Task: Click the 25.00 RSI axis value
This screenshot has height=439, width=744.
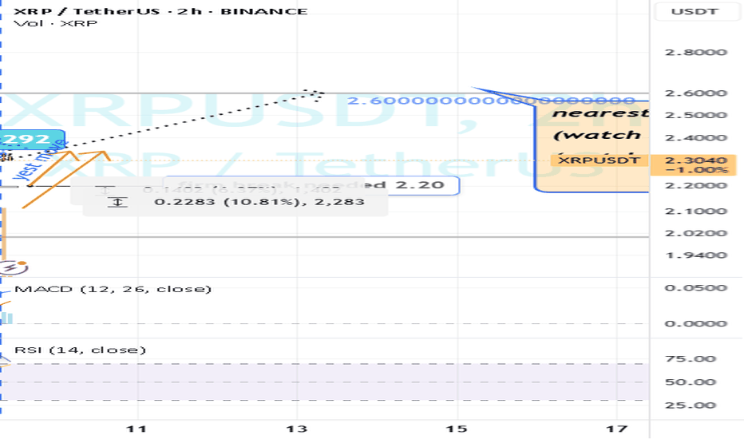Action: pos(691,405)
